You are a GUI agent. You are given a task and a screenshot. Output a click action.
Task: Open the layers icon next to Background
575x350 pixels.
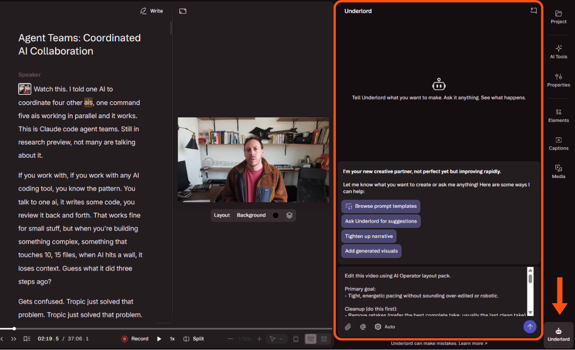tap(289, 215)
